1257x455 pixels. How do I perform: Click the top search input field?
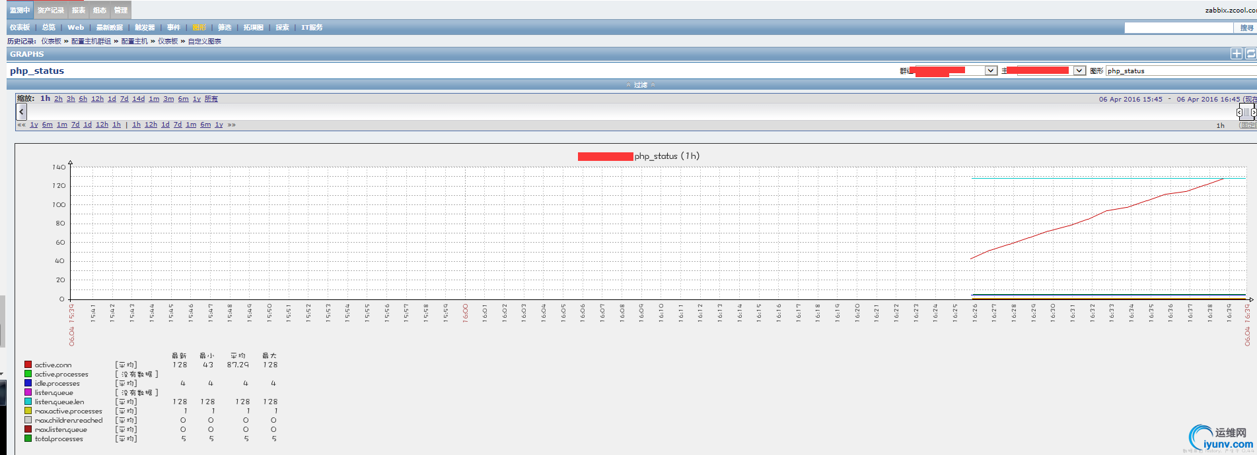[1179, 28]
